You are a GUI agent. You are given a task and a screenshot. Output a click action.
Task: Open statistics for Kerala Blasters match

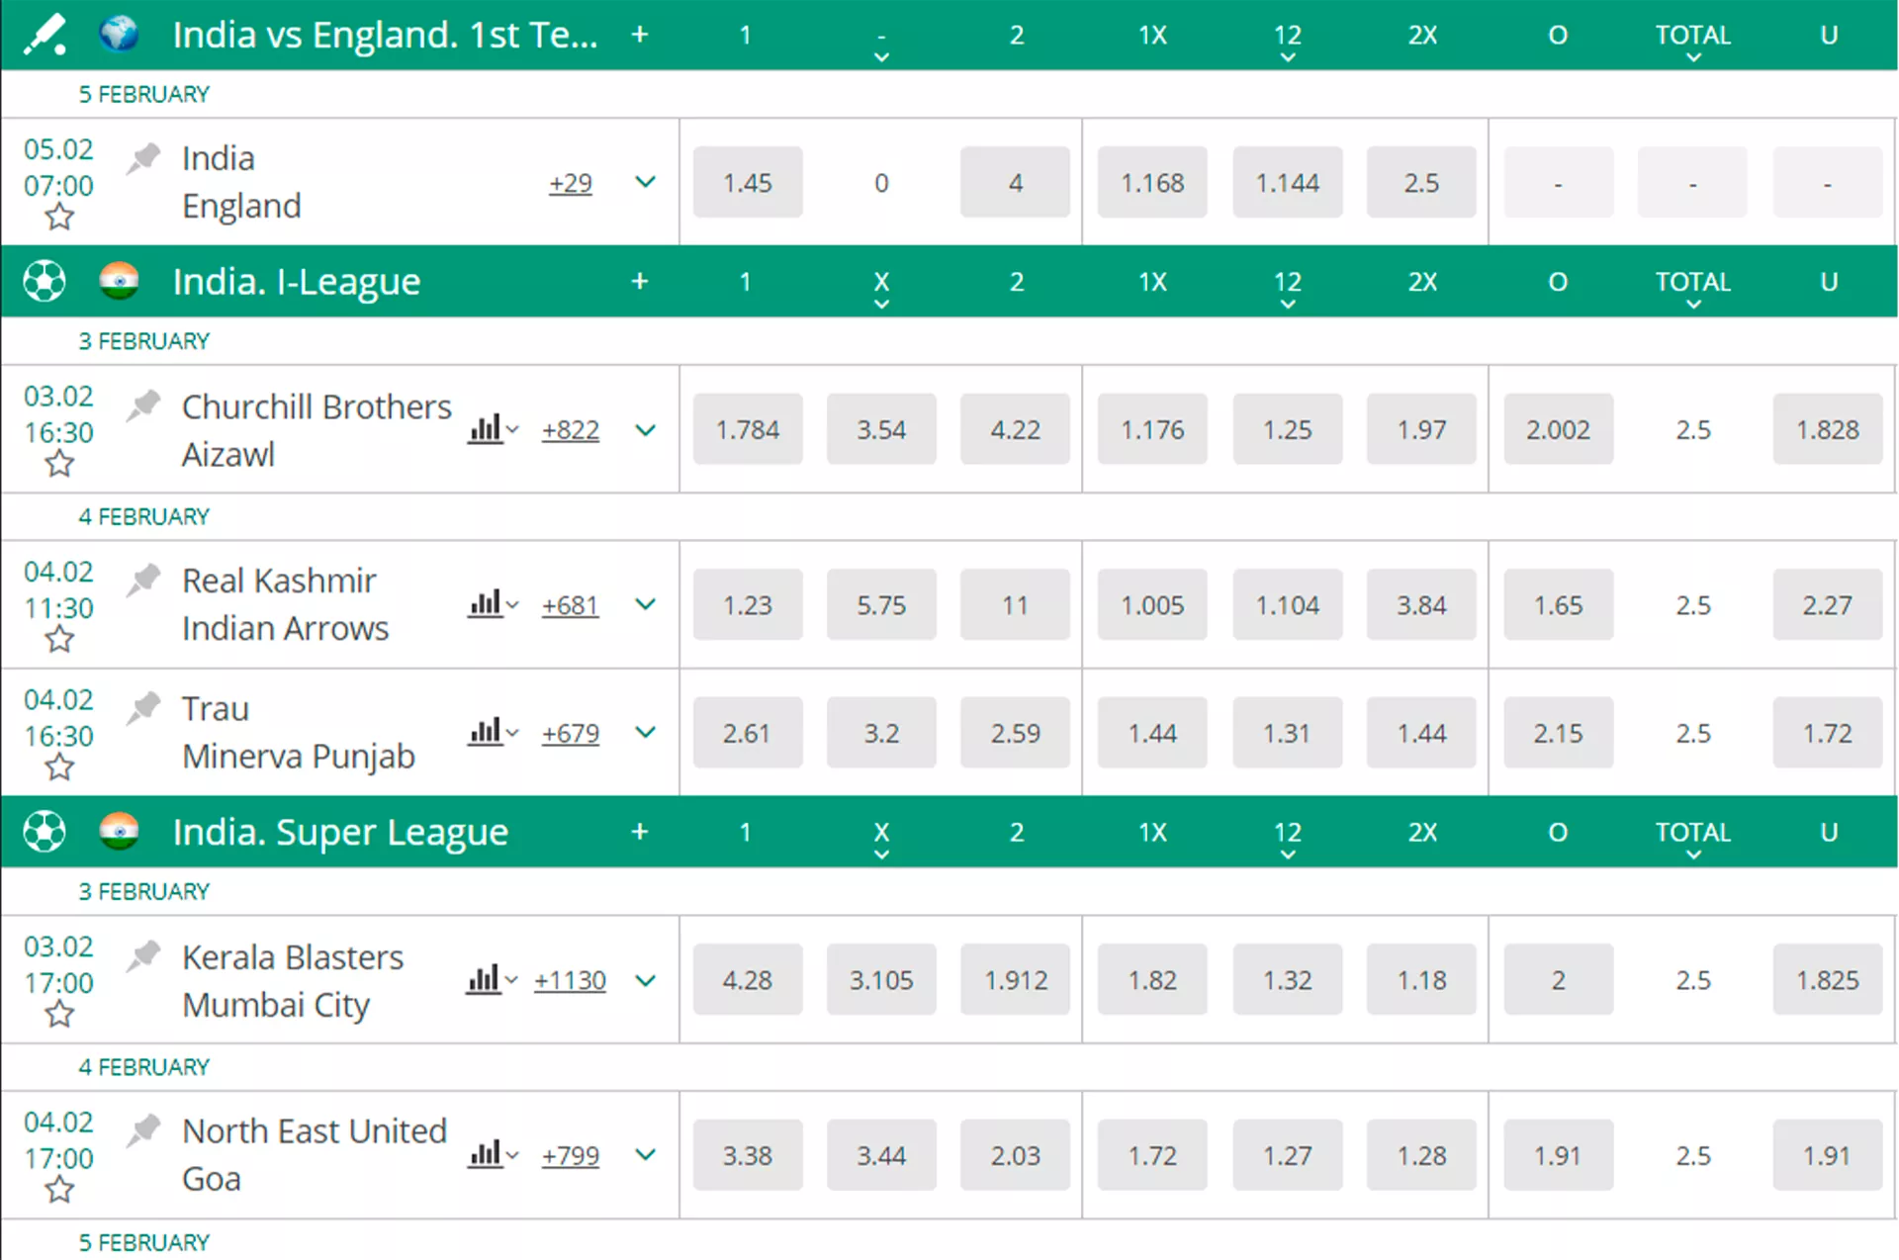tap(486, 979)
